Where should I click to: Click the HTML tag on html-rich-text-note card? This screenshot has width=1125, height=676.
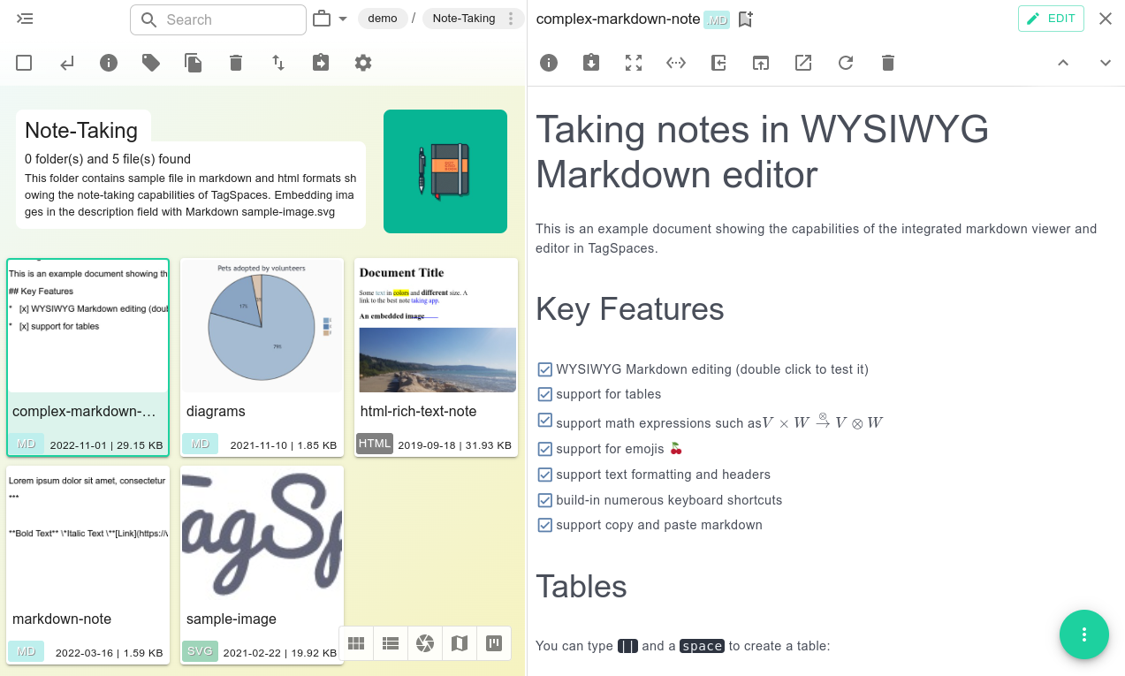[x=375, y=444]
